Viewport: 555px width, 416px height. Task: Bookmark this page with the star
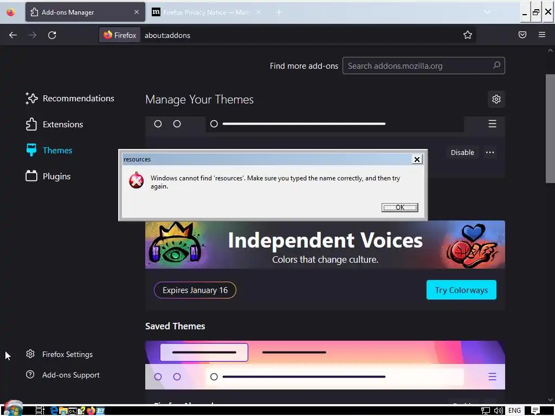click(x=468, y=35)
